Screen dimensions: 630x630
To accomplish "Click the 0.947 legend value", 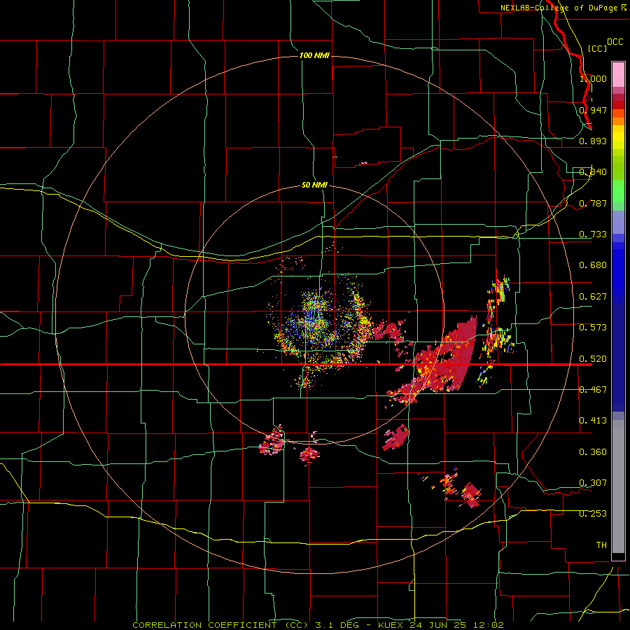I will point(593,110).
